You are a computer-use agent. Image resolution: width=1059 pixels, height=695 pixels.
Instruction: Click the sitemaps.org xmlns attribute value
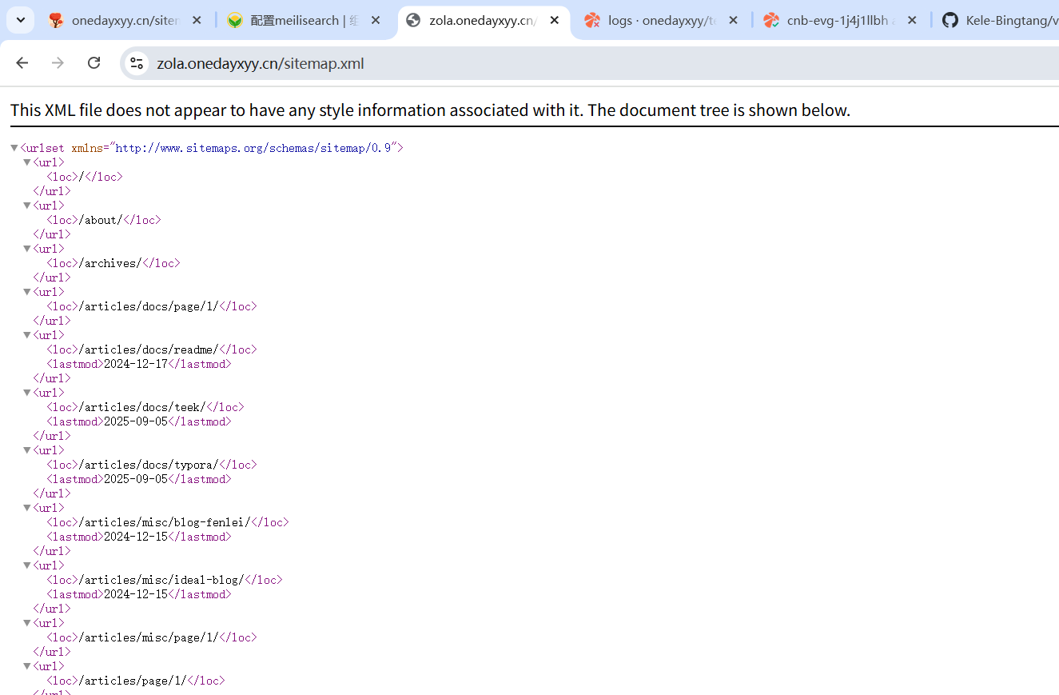[x=254, y=148]
